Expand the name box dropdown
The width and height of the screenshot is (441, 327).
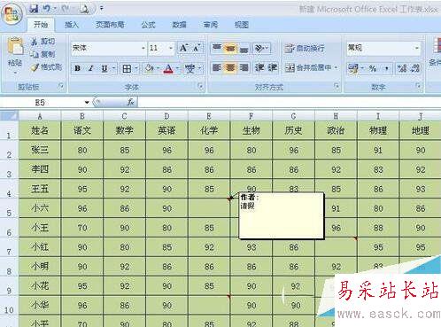[x=87, y=103]
